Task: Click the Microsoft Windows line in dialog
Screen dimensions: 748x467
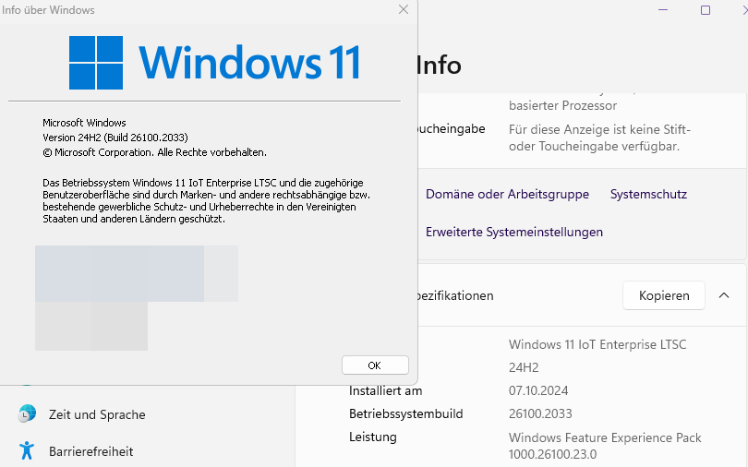Action: 84,123
